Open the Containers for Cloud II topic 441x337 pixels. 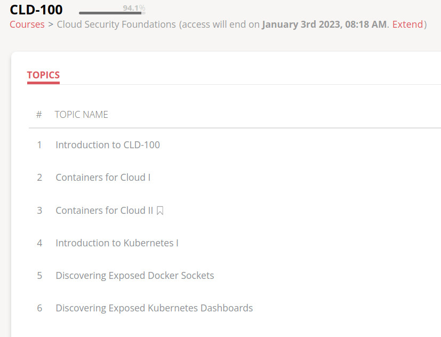pyautogui.click(x=104, y=211)
